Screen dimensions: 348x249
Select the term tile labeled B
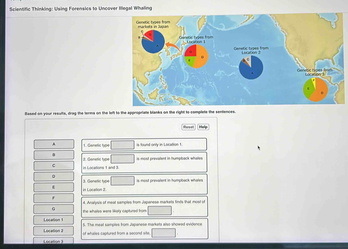(54, 155)
